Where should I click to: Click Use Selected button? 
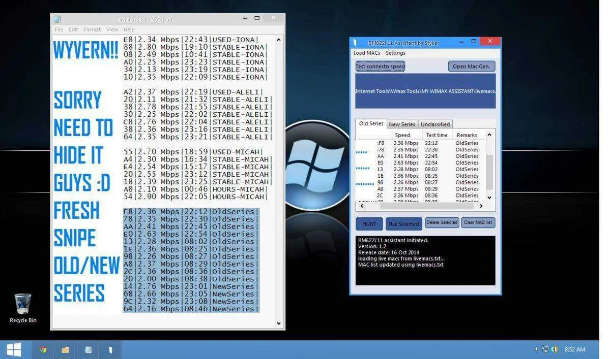(x=403, y=224)
